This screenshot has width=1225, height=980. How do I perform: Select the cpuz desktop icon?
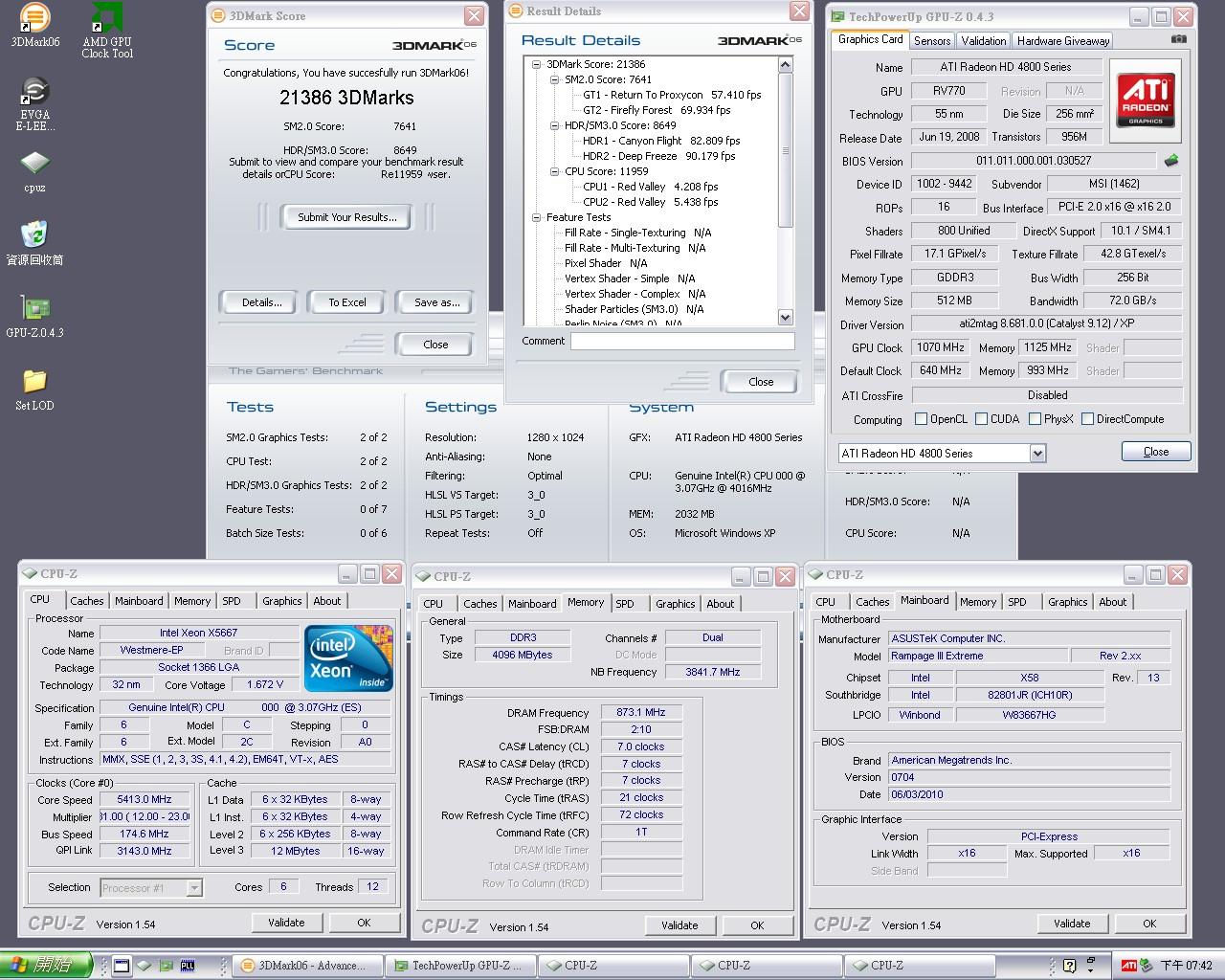click(x=34, y=171)
